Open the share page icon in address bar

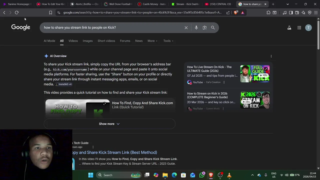[228, 12]
